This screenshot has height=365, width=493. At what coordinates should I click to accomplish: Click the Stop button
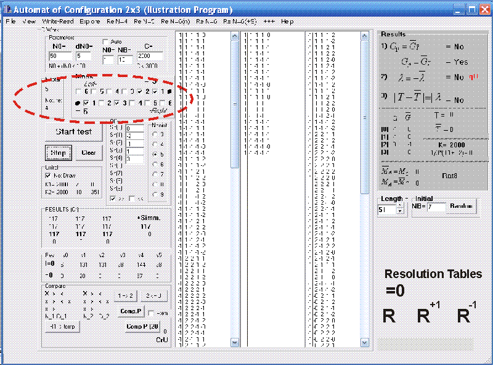pos(59,153)
